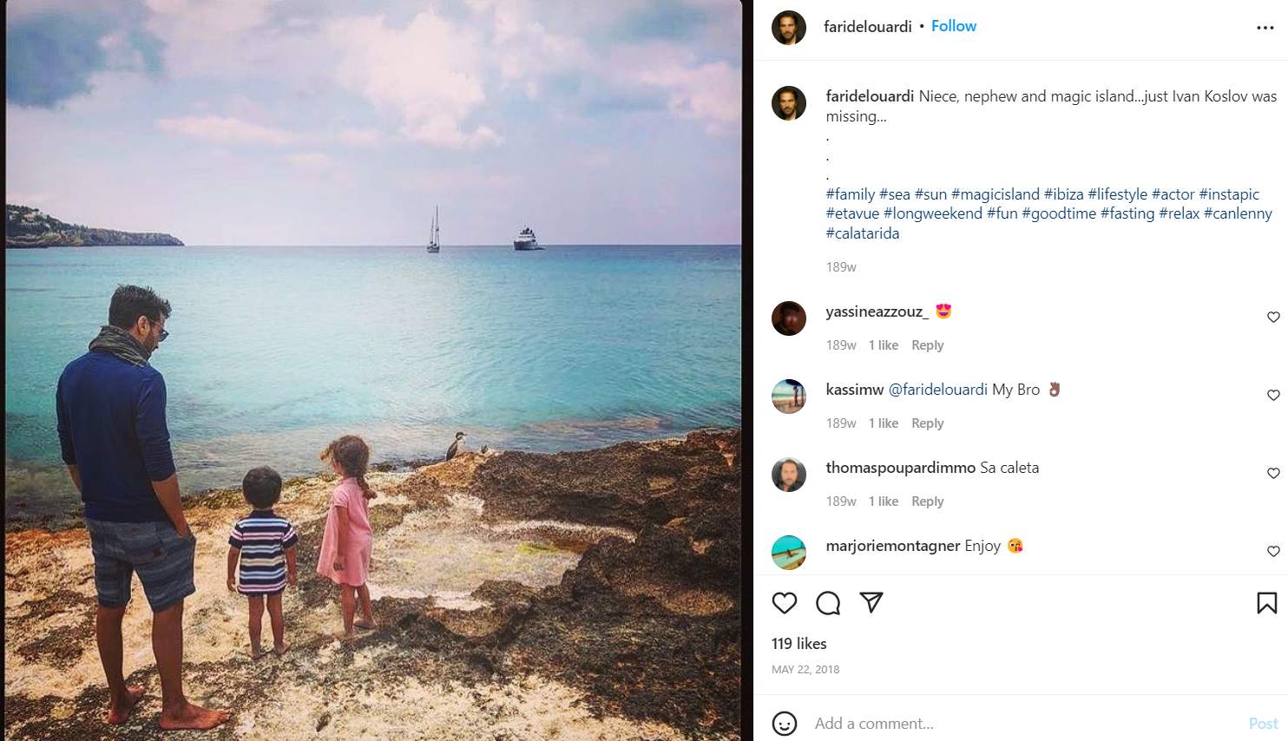Like the post with the heart icon
Viewport: 1288px width, 741px height.
coord(785,603)
